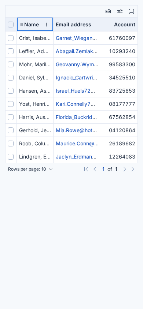The image size is (143, 309).
Task: Go to first page arrow
Action: coord(86,169)
